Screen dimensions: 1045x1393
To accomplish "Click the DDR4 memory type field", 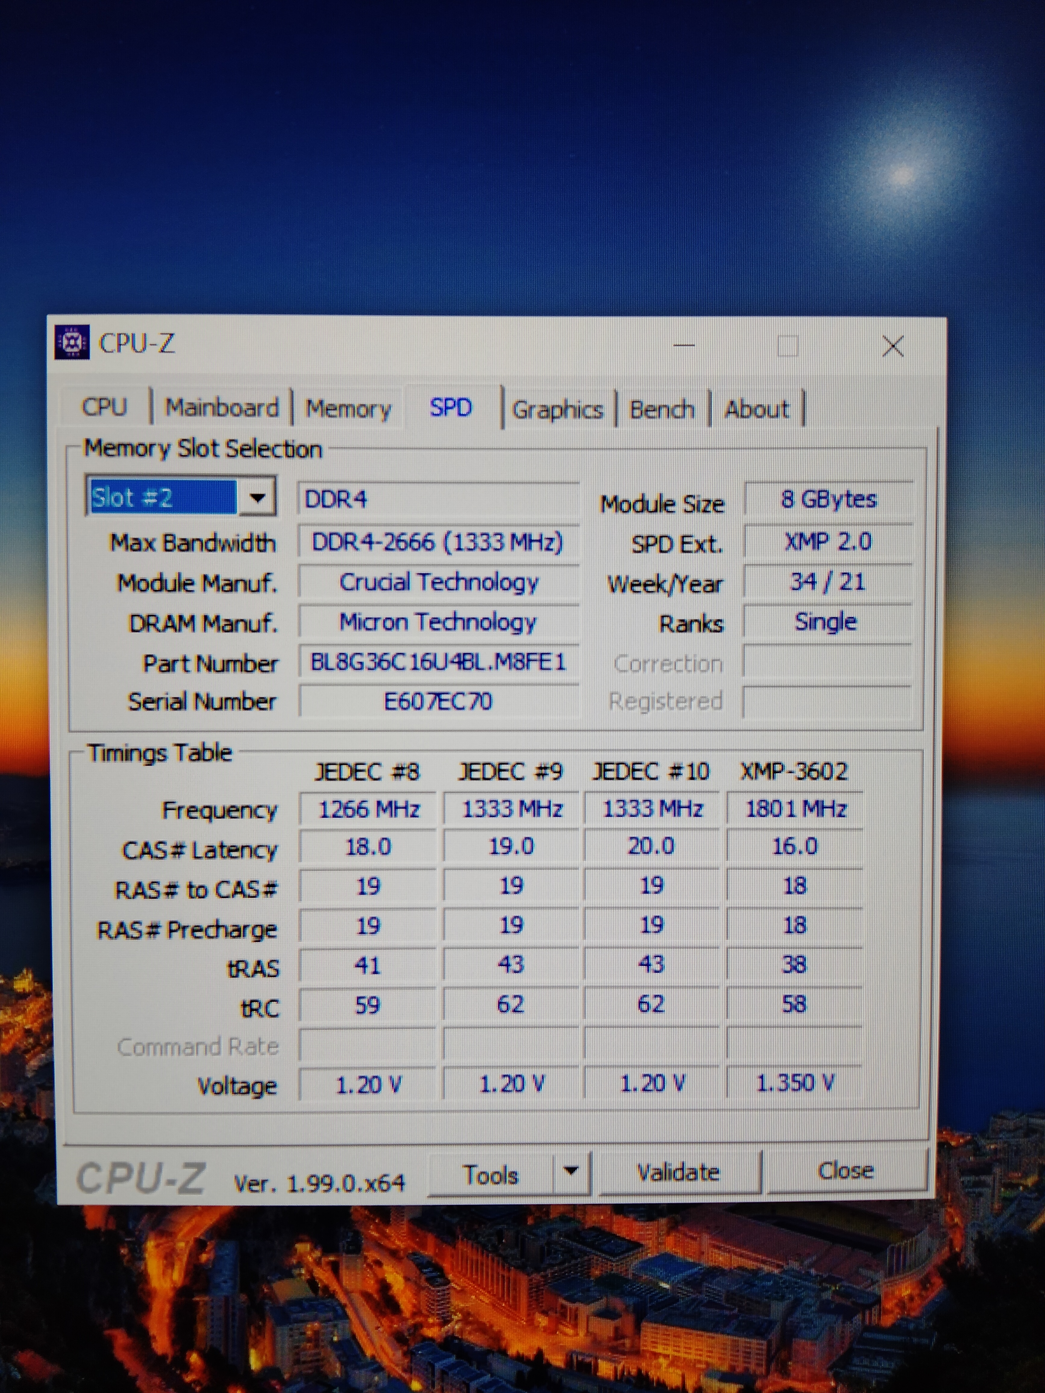I will (x=438, y=499).
